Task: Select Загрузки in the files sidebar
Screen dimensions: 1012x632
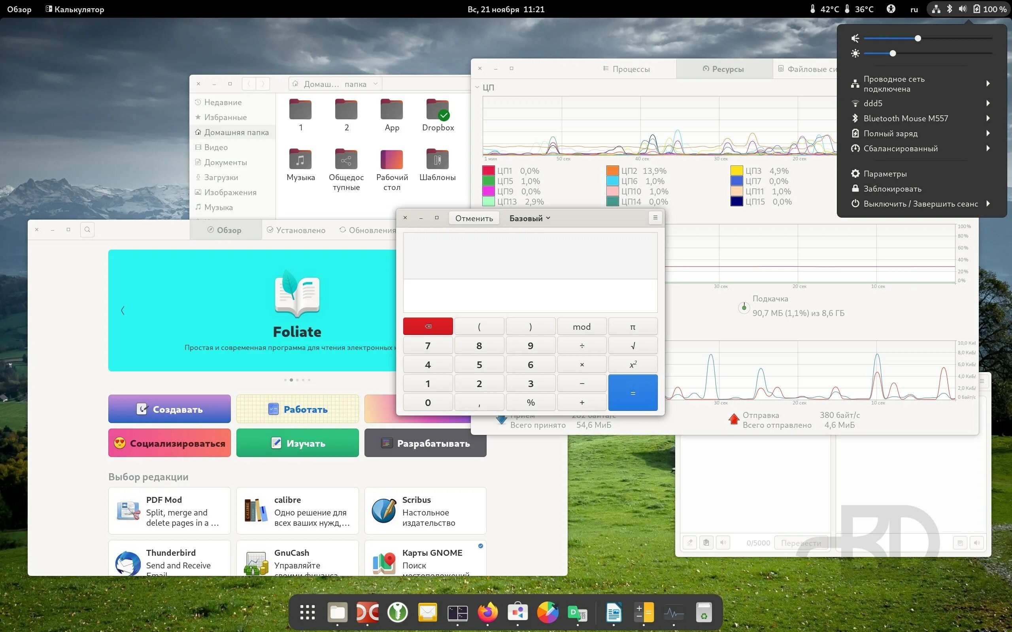Action: click(221, 177)
